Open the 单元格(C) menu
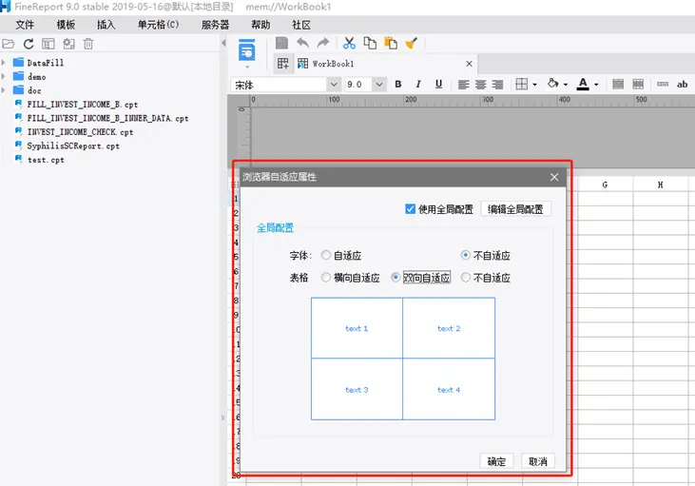The width and height of the screenshot is (695, 486). click(158, 25)
